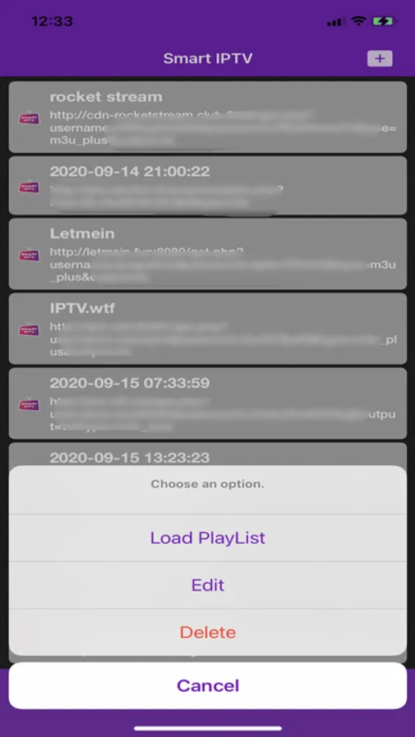Select the IPTV.wtf playlist row
This screenshot has height=737, width=415.
pyautogui.click(x=208, y=328)
